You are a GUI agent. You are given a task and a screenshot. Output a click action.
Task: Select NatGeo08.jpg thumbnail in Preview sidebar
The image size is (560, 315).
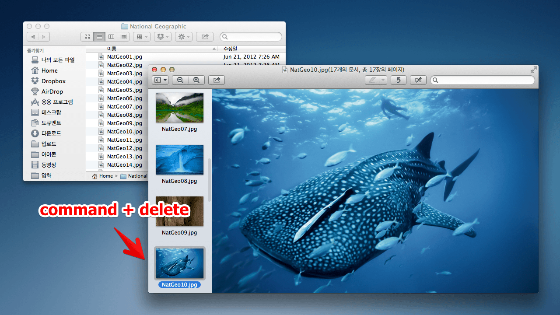point(180,160)
